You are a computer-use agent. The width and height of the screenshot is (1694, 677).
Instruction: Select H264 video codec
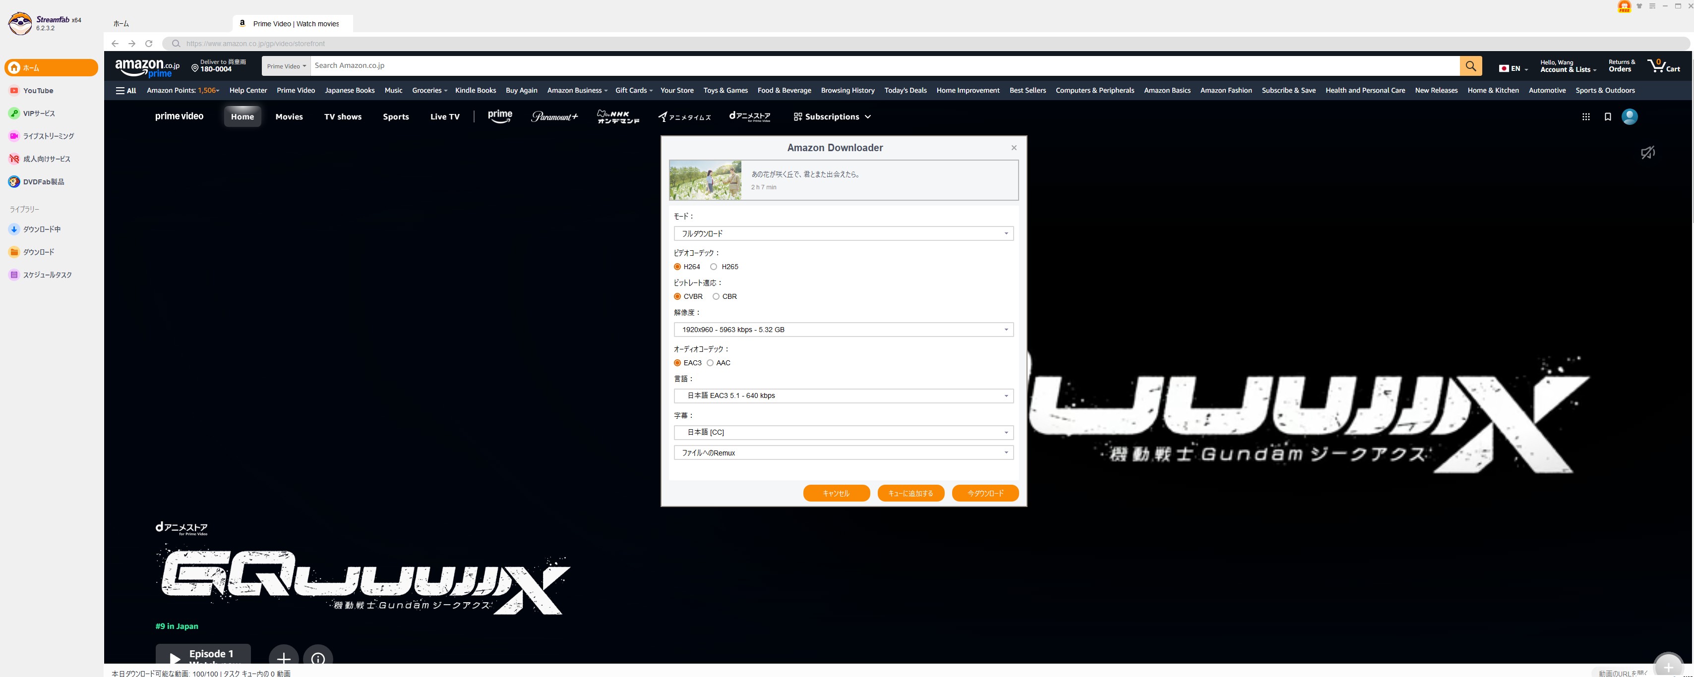click(x=677, y=267)
